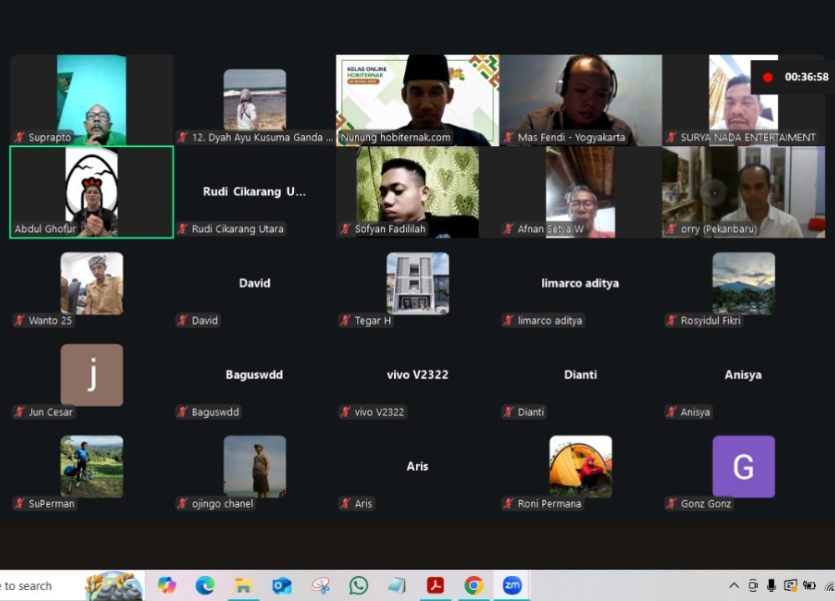Image resolution: width=835 pixels, height=601 pixels.
Task: Open WhatsApp from the taskbar
Action: (358, 586)
